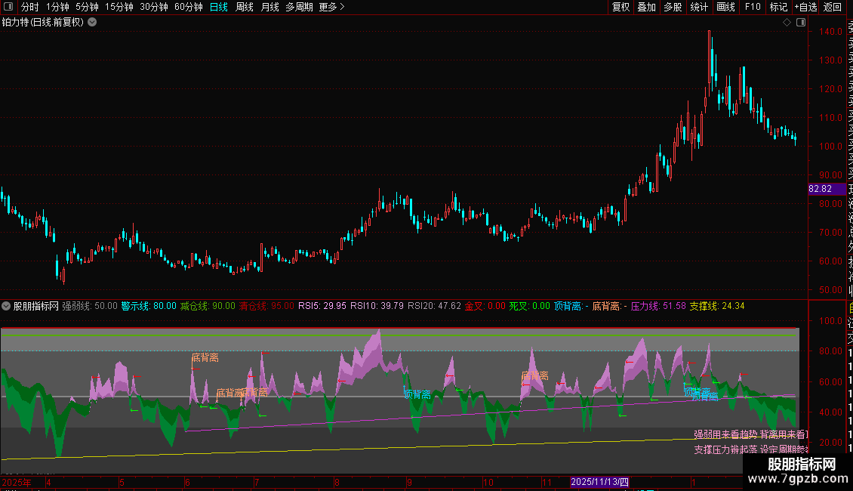Click the RSI20: 47.62 readout
853x491 pixels.
coord(434,306)
